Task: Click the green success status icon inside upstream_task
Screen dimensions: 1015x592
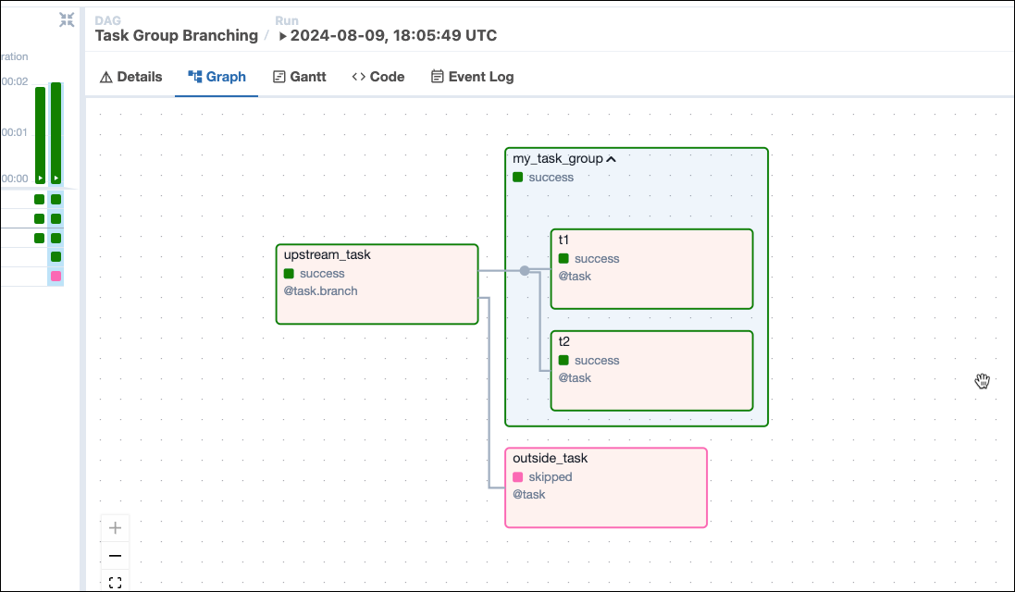Action: [289, 273]
